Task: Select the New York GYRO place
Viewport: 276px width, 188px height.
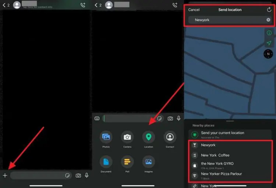Action: click(230, 166)
